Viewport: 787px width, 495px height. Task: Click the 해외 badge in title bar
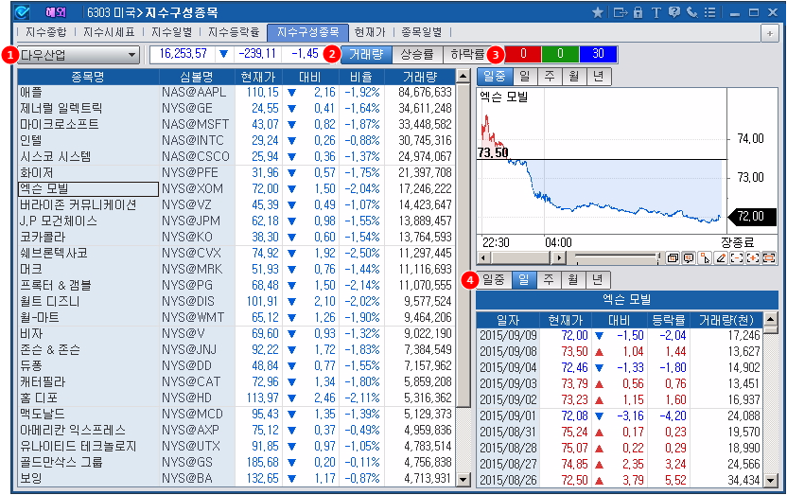point(55,12)
